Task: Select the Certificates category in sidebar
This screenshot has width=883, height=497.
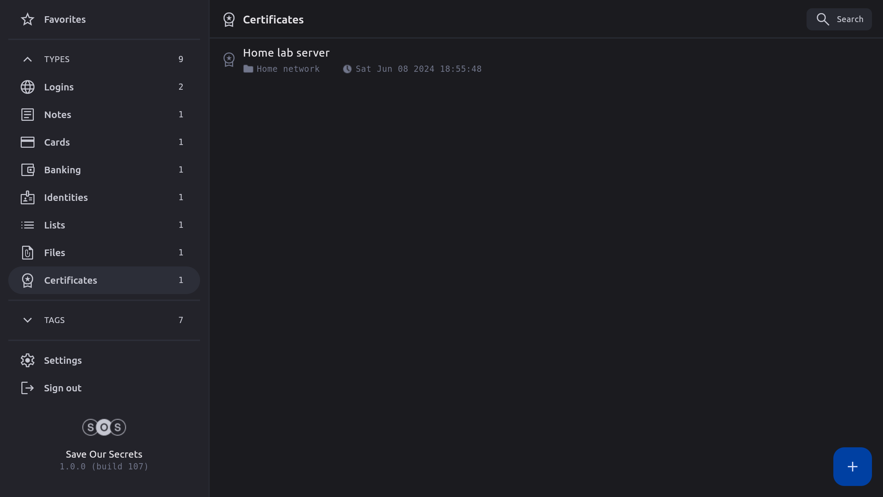Action: point(70,280)
